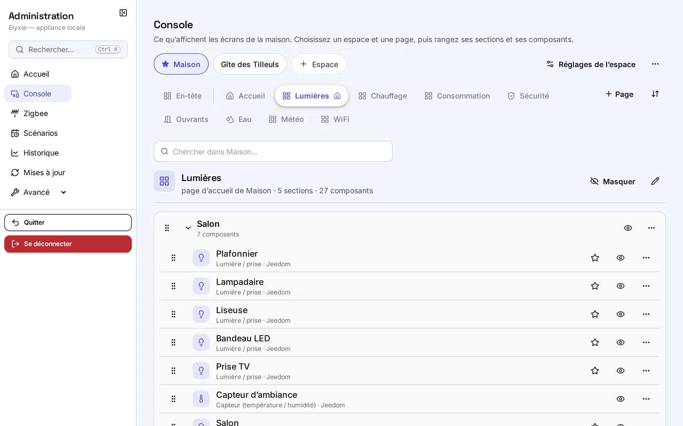683x426 pixels.
Task: Grab the Prise TV drag handle
Action: [173, 371]
